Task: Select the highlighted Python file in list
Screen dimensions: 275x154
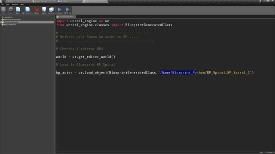Action: (27, 22)
